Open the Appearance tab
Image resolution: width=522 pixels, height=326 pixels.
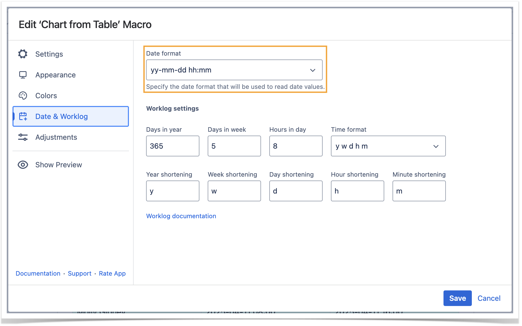[55, 75]
